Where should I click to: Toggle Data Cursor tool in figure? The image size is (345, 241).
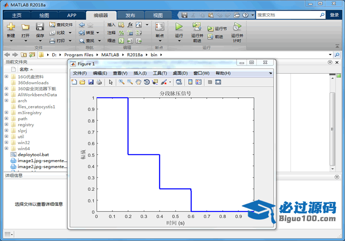tap(155, 82)
